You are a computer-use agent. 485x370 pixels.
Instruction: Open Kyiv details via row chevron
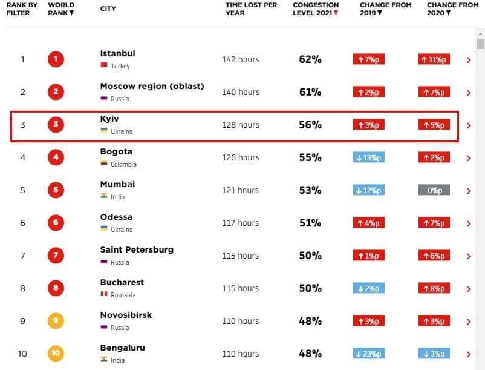(469, 125)
